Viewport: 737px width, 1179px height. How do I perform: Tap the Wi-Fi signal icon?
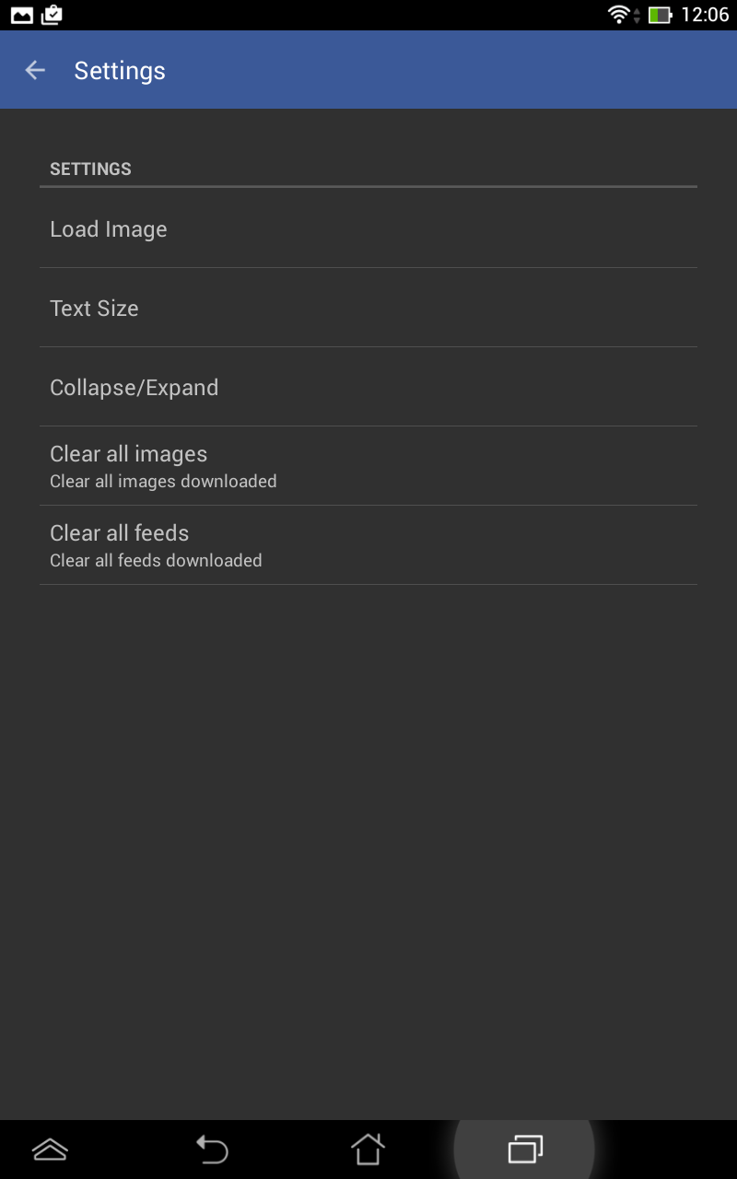(x=619, y=15)
